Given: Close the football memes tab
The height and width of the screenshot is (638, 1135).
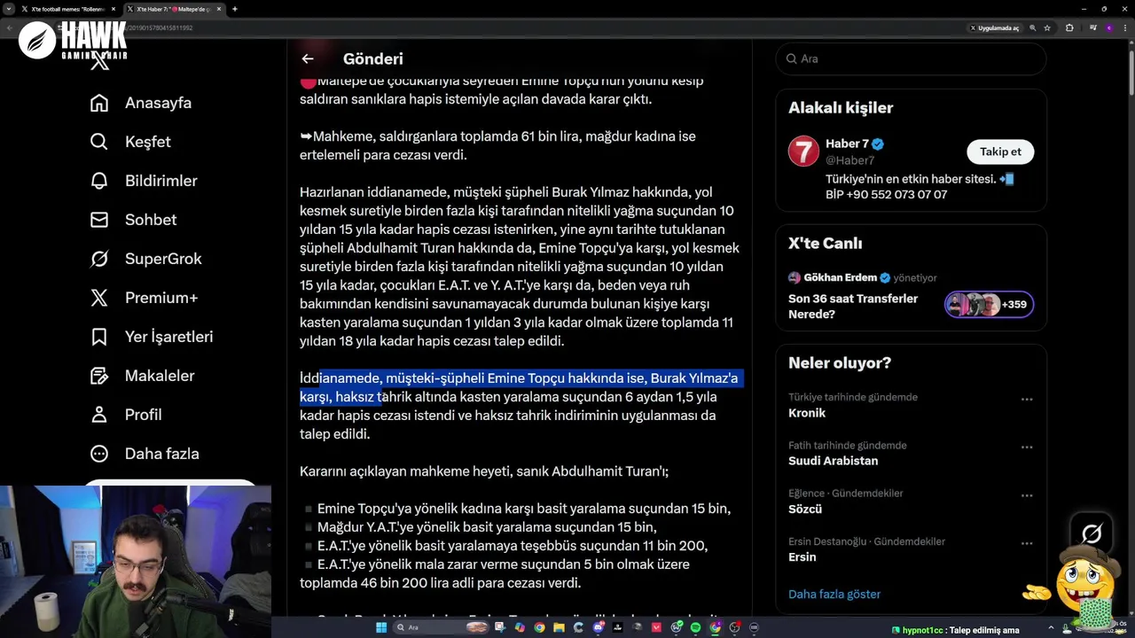Looking at the screenshot, I should 113,9.
